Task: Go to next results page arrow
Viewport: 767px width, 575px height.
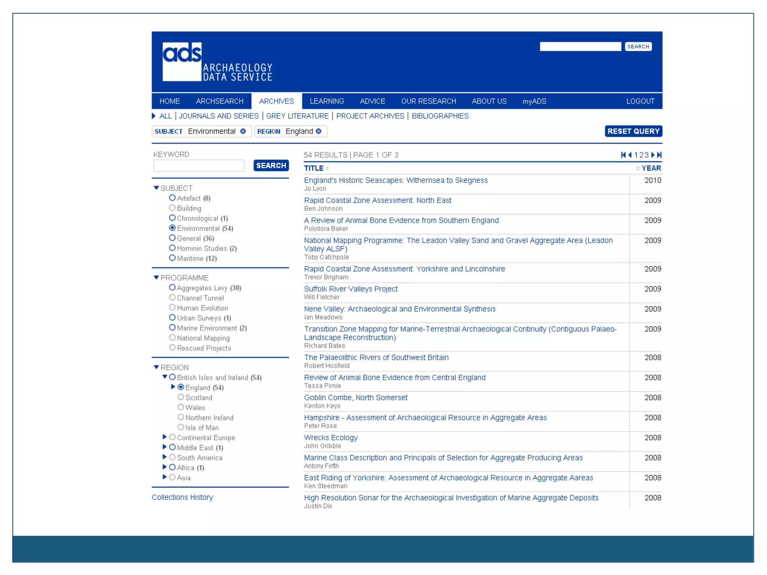Action: click(x=653, y=155)
